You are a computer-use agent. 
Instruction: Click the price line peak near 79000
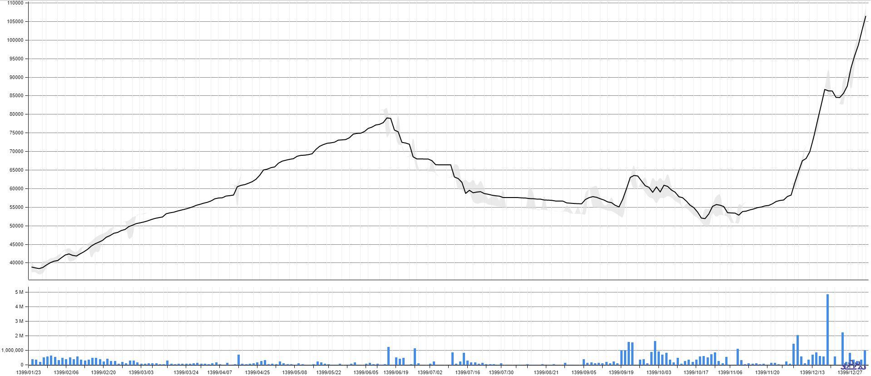click(387, 118)
